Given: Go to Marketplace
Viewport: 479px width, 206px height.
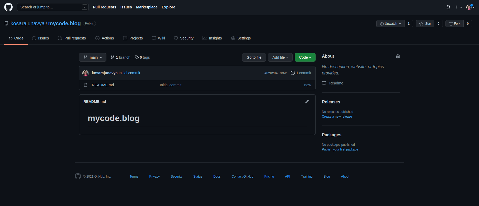Looking at the screenshot, I should click(147, 7).
